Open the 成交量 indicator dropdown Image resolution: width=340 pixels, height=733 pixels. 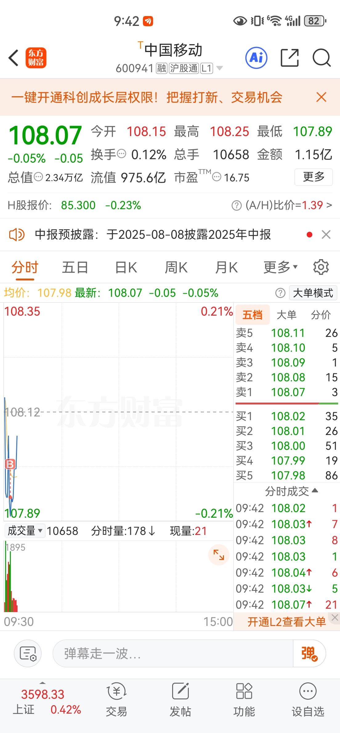(25, 531)
